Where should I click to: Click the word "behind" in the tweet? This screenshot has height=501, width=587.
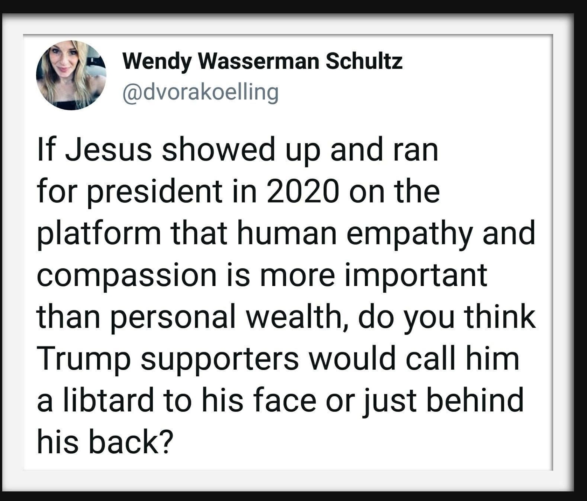475,400
